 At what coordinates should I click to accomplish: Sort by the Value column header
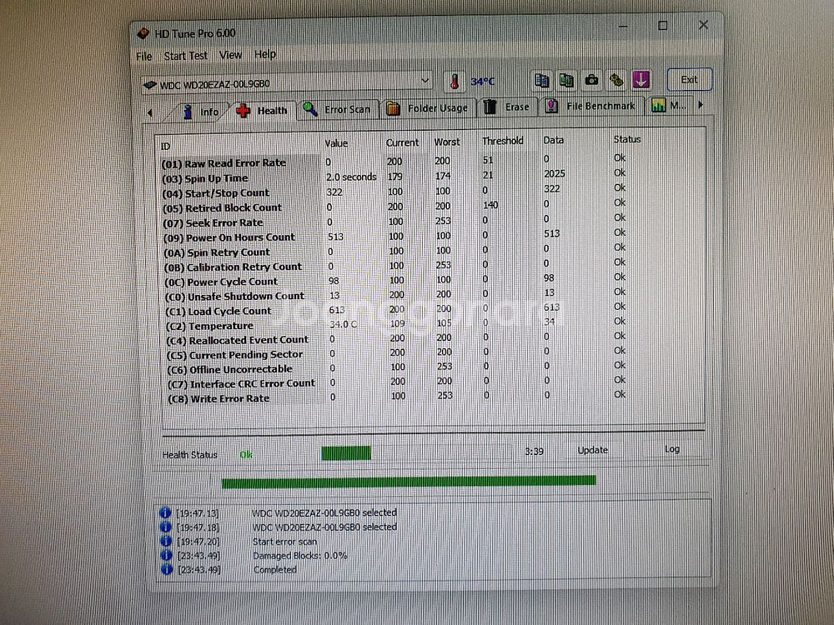click(336, 143)
